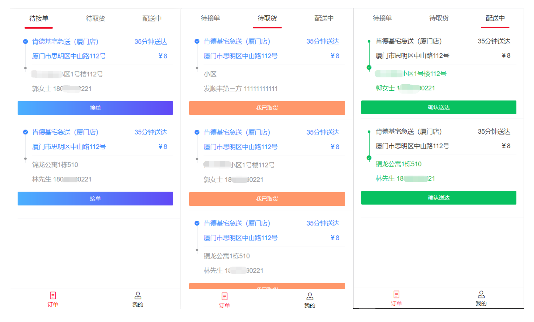534x322 pixels.
Task: Open third middle order 肯德基宅急送 title
Action: [x=237, y=224]
